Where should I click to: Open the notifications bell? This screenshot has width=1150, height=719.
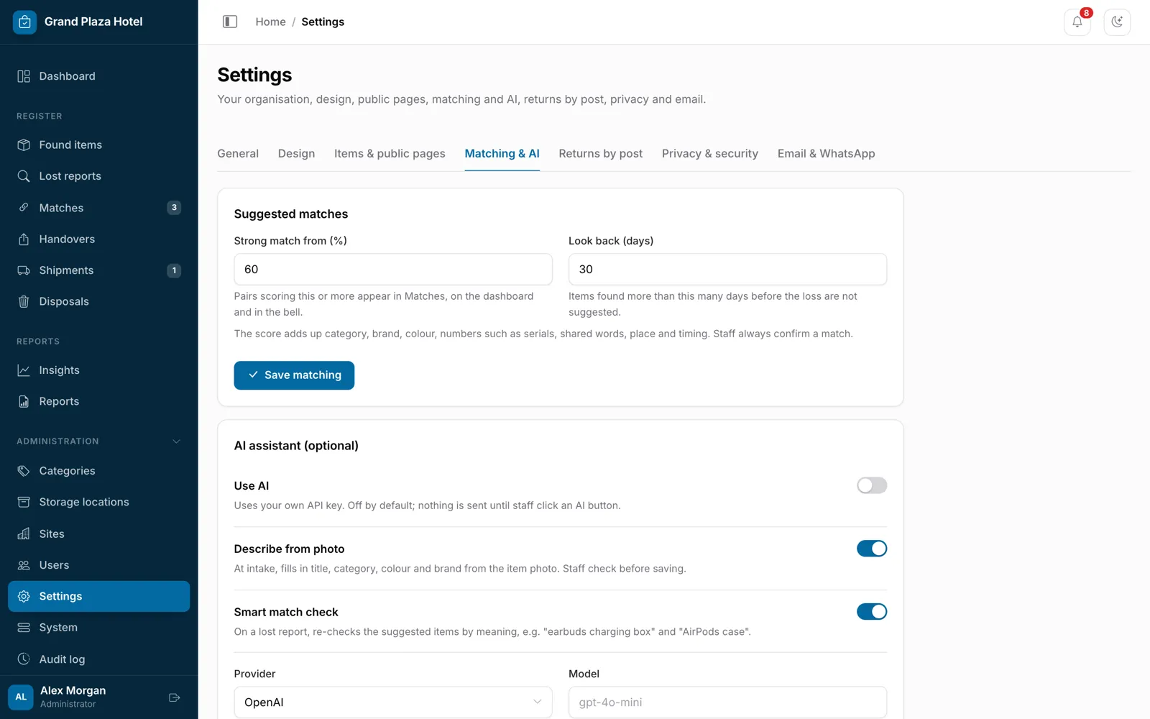1077,22
